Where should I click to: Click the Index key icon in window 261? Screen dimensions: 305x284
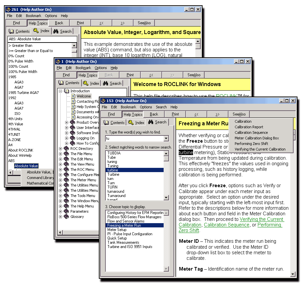[36, 30]
